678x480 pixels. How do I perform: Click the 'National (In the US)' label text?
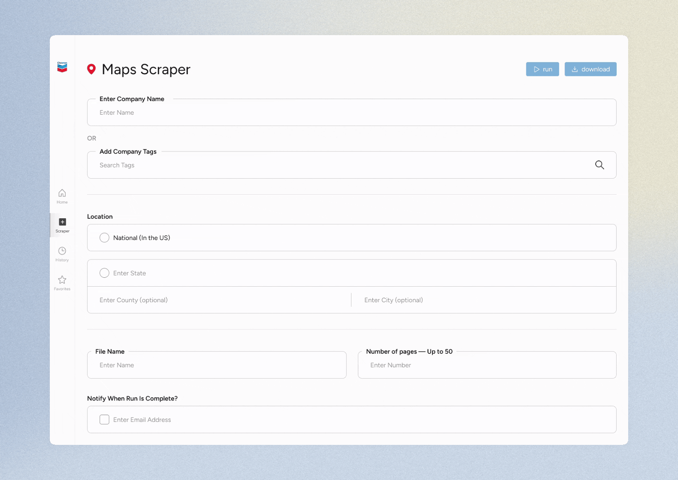click(x=141, y=238)
